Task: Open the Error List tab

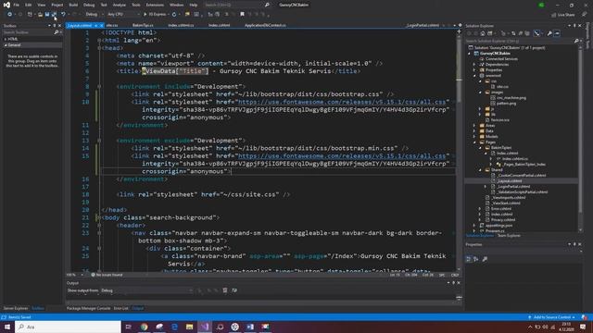Action: coord(121,308)
